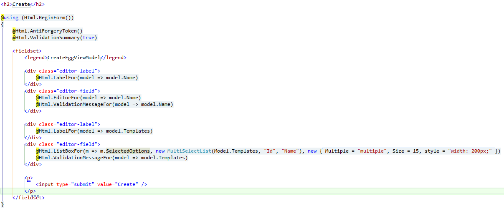The width and height of the screenshot is (504, 211).
Task: Click the "Name" string literal
Action: tap(291, 151)
